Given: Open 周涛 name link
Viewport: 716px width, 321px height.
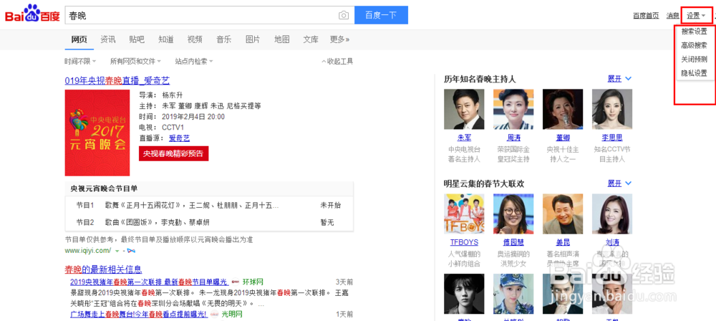Looking at the screenshot, I should coord(513,138).
